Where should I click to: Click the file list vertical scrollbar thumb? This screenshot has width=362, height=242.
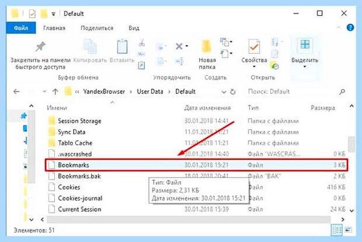pyautogui.click(x=351, y=144)
